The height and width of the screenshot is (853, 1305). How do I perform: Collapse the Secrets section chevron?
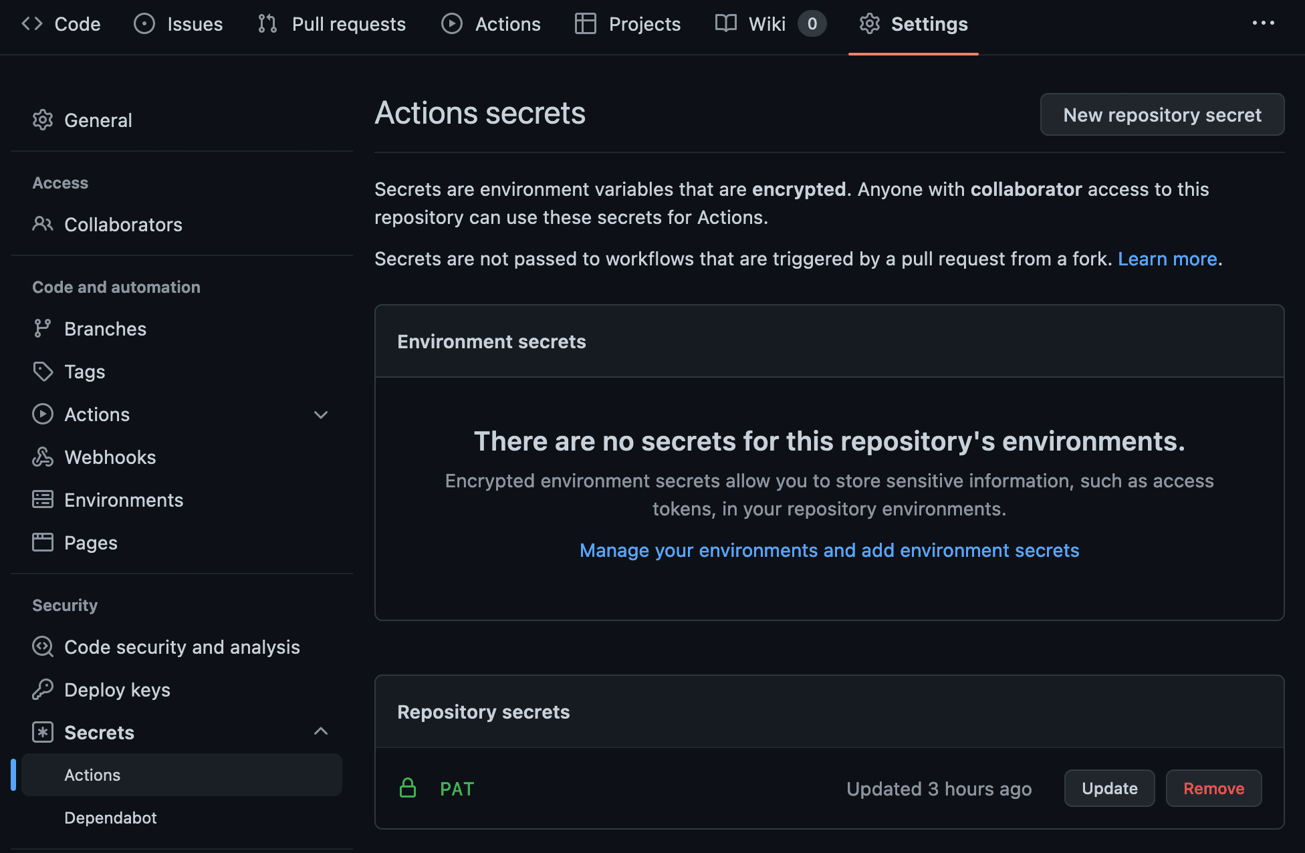coord(321,731)
